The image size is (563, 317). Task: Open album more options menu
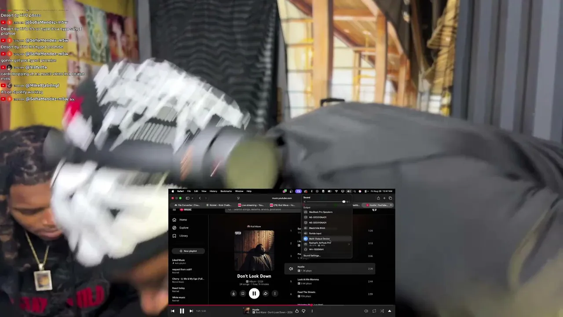tap(274, 294)
